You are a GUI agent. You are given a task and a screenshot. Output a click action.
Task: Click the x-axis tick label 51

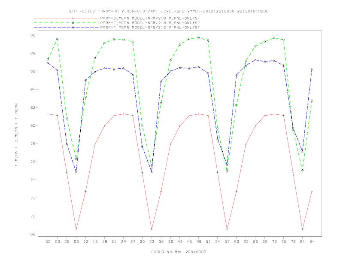click(208, 242)
